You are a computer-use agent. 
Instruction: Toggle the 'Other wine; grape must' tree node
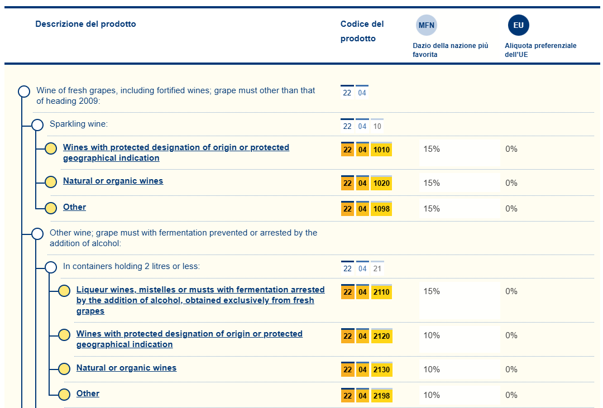point(37,234)
